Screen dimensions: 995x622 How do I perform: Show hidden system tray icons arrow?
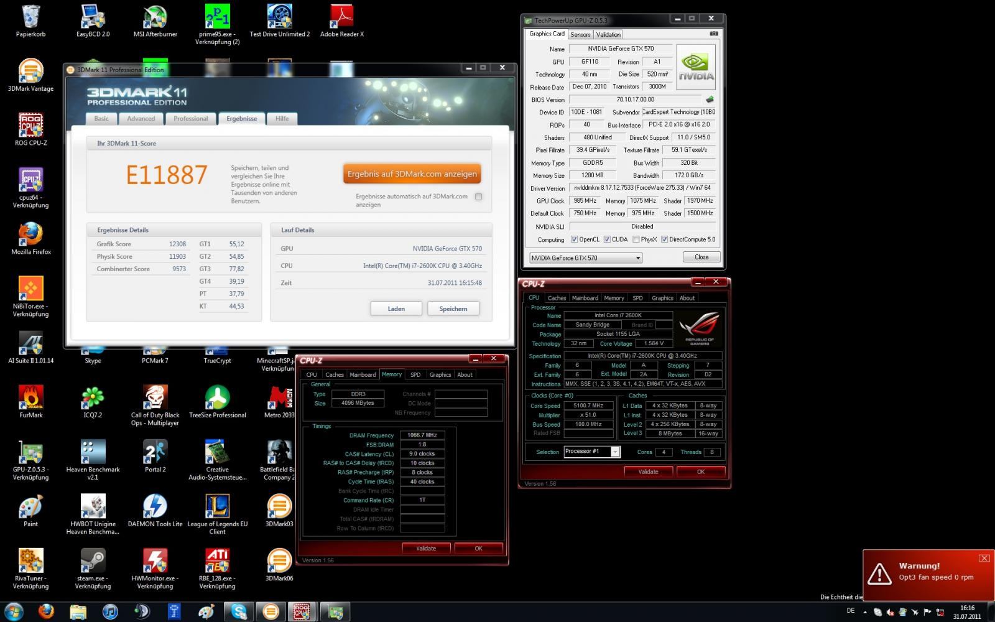pos(865,612)
